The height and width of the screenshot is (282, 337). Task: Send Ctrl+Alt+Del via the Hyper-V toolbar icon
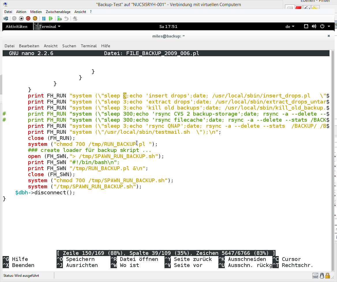click(x=6, y=19)
